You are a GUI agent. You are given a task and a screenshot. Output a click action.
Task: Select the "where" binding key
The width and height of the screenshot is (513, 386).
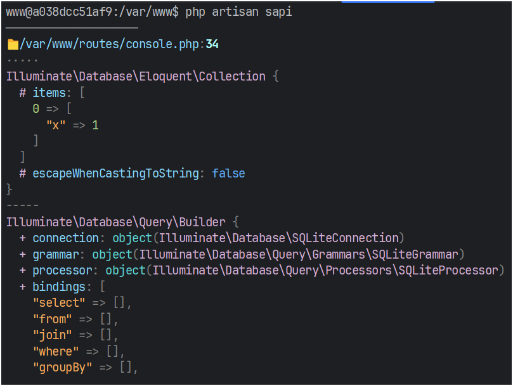pos(56,351)
